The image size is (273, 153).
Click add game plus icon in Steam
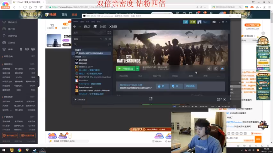(x=75, y=100)
